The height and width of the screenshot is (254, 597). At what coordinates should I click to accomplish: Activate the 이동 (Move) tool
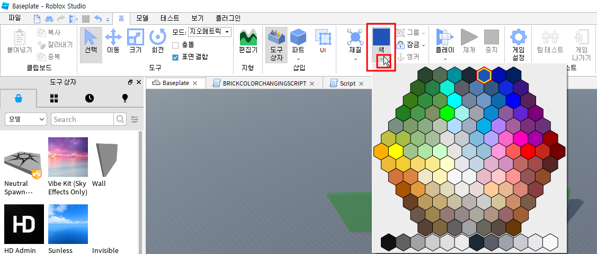point(113,41)
